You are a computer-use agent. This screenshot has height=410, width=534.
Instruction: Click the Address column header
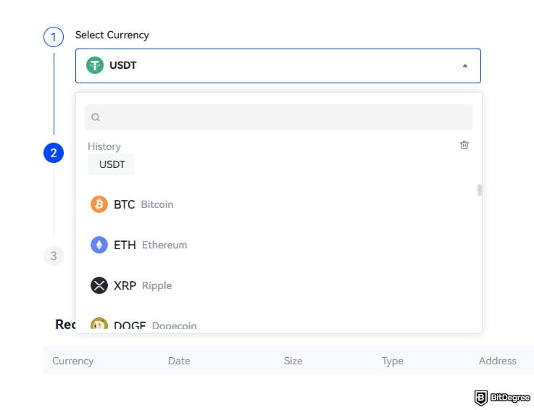point(498,361)
